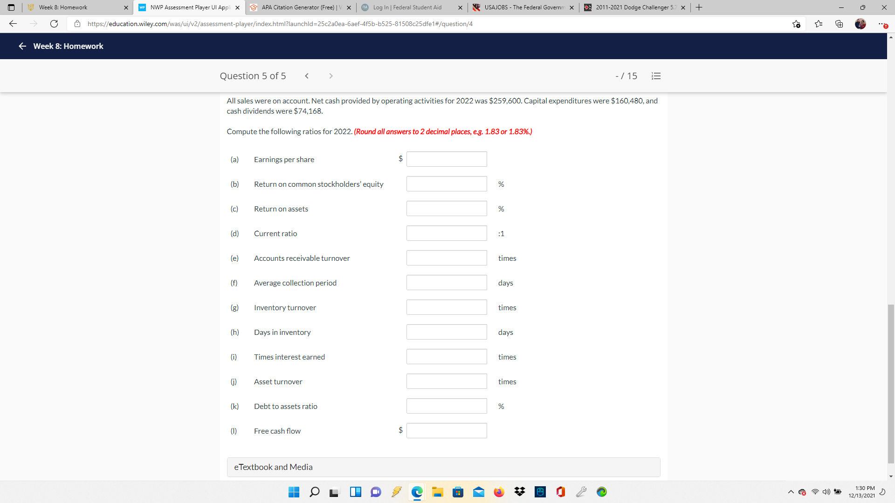
Task: Open the volume control in system tray
Action: [x=827, y=492]
